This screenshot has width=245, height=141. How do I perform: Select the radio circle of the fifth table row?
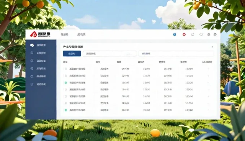tap(66, 96)
